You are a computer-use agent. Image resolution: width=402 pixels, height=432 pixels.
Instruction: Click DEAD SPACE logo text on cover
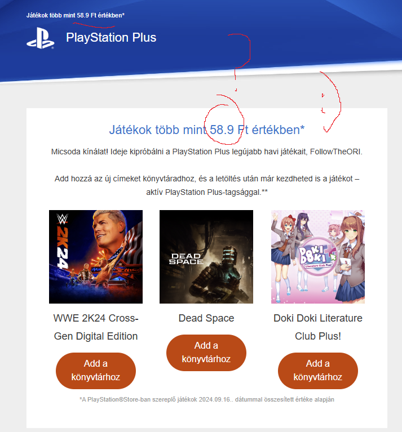186,259
